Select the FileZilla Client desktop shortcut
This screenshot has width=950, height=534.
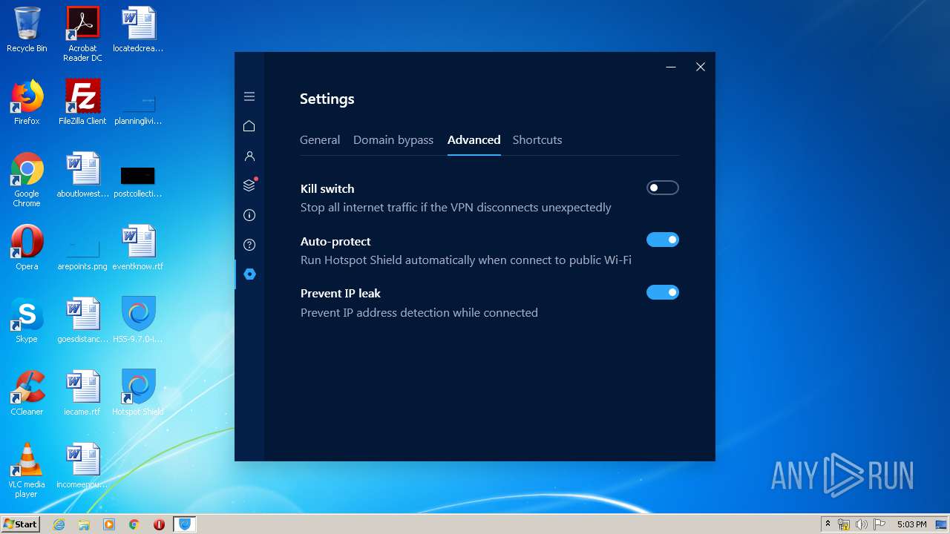point(82,102)
